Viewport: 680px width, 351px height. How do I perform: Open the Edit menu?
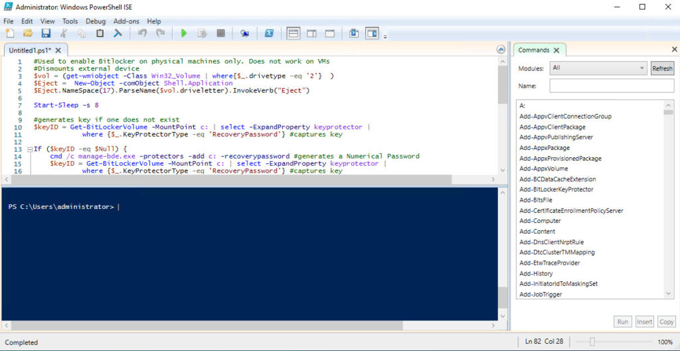(27, 21)
